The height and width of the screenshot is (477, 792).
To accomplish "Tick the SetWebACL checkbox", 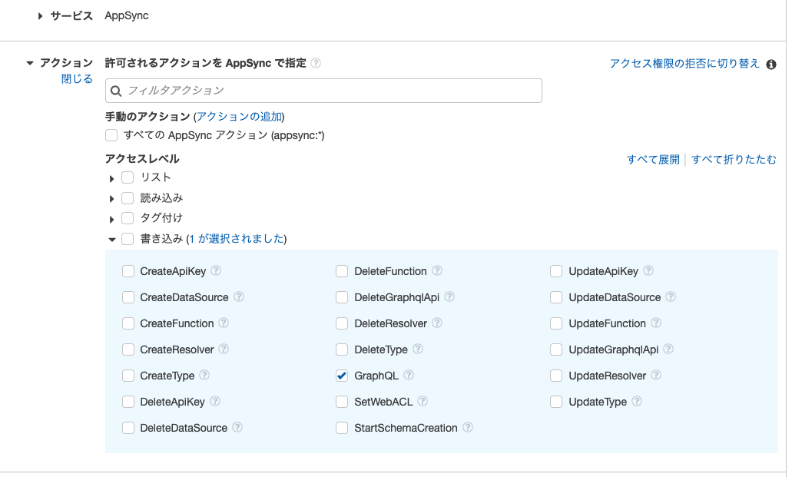I will (342, 402).
